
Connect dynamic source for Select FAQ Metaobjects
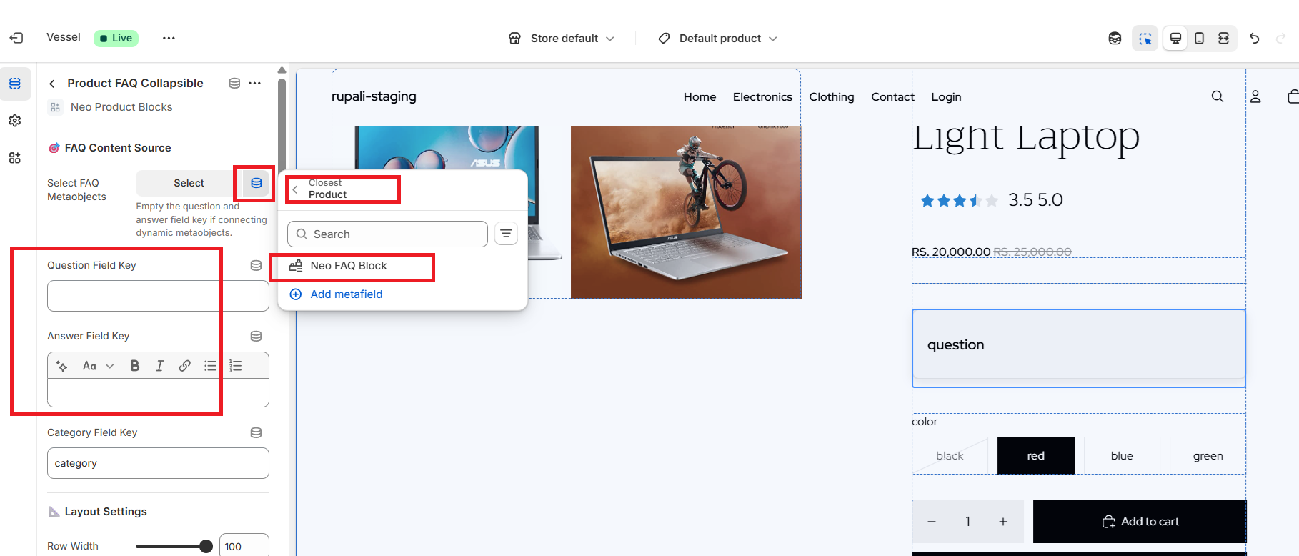(256, 183)
